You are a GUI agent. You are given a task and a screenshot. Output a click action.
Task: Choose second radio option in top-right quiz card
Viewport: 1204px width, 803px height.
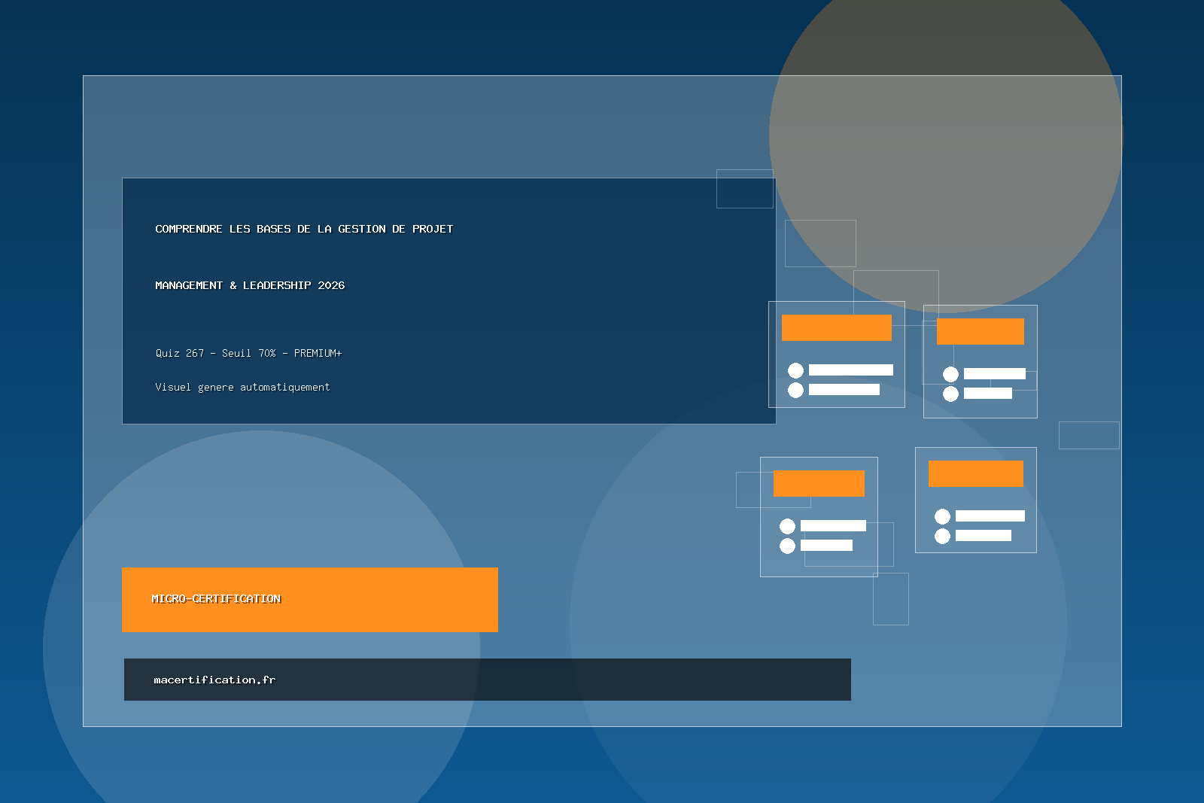click(x=950, y=394)
